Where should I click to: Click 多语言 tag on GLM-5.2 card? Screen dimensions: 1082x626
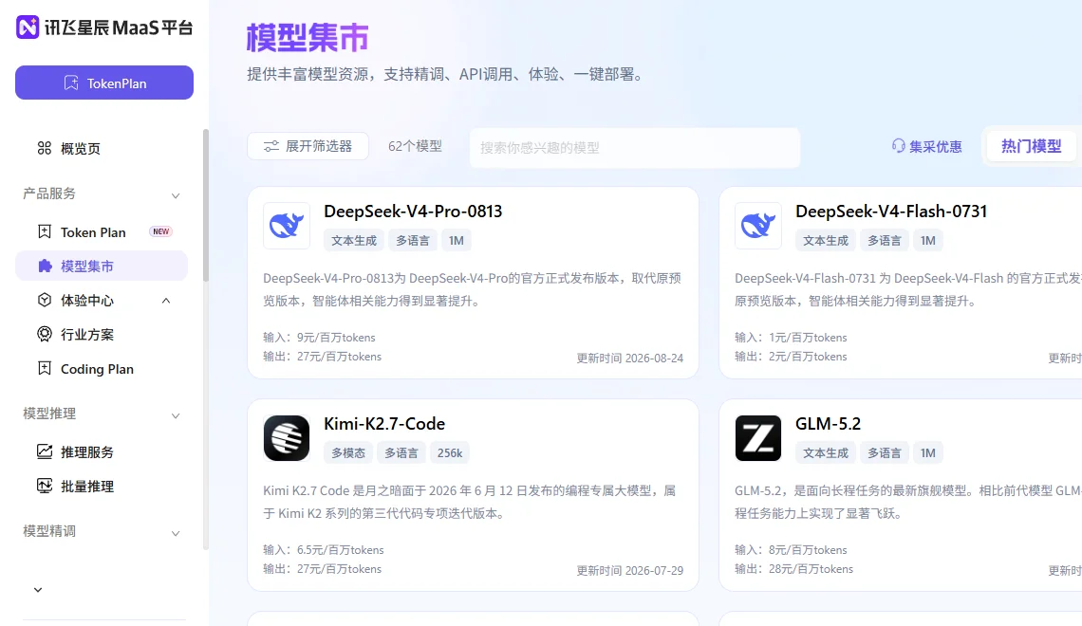[884, 453]
